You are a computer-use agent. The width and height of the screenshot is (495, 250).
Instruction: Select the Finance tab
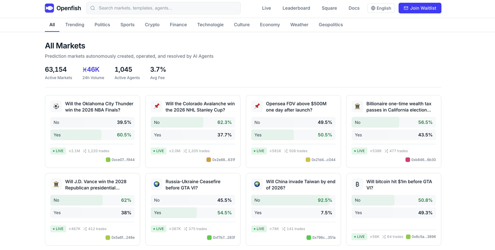coord(178,25)
